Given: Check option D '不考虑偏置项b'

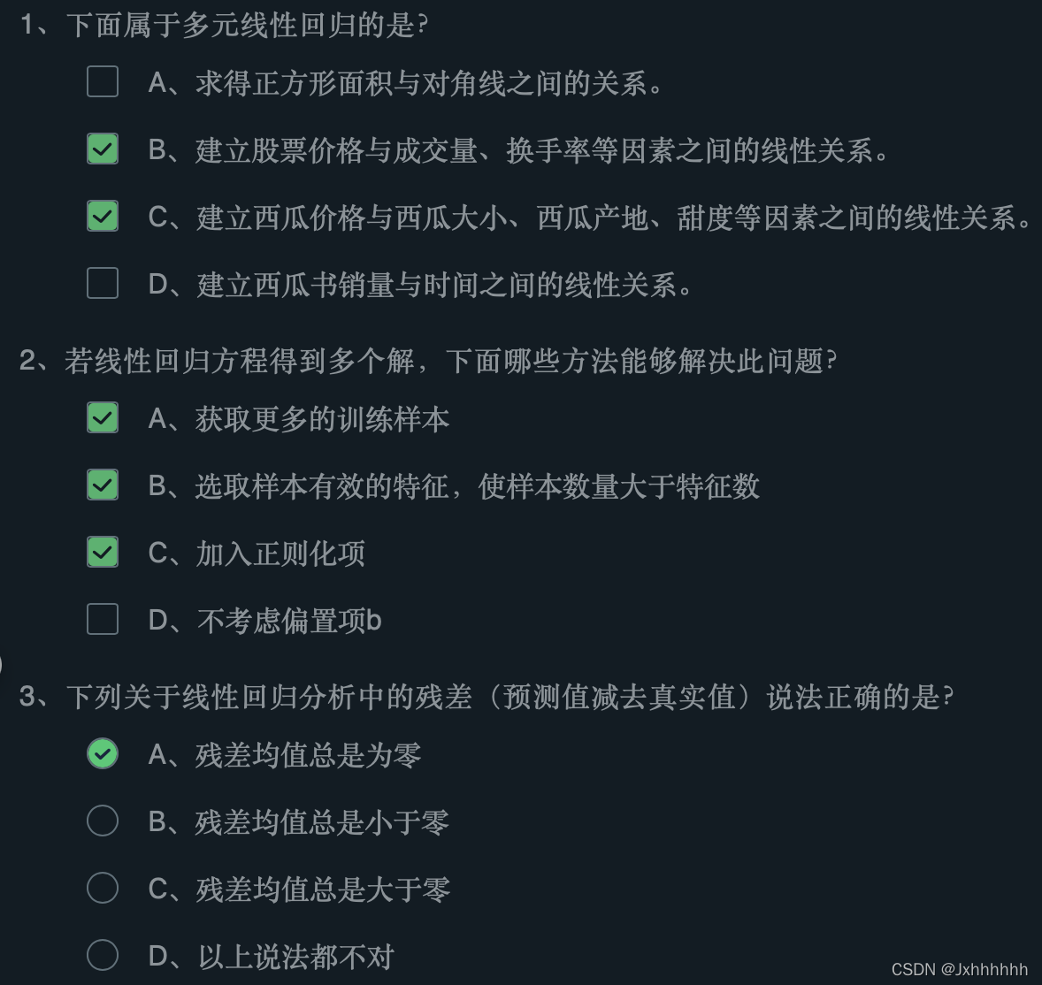Looking at the screenshot, I should click(102, 619).
